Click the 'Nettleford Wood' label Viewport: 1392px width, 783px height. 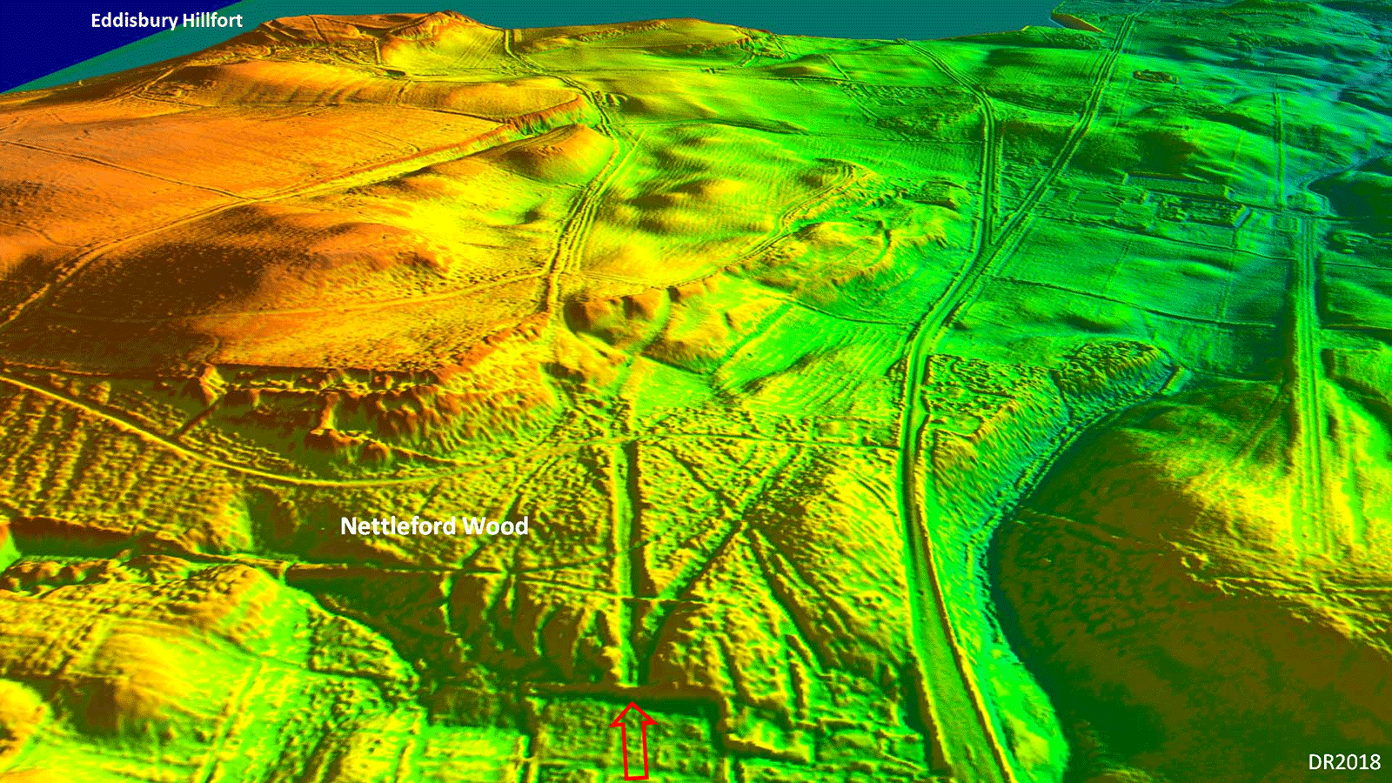point(434,525)
